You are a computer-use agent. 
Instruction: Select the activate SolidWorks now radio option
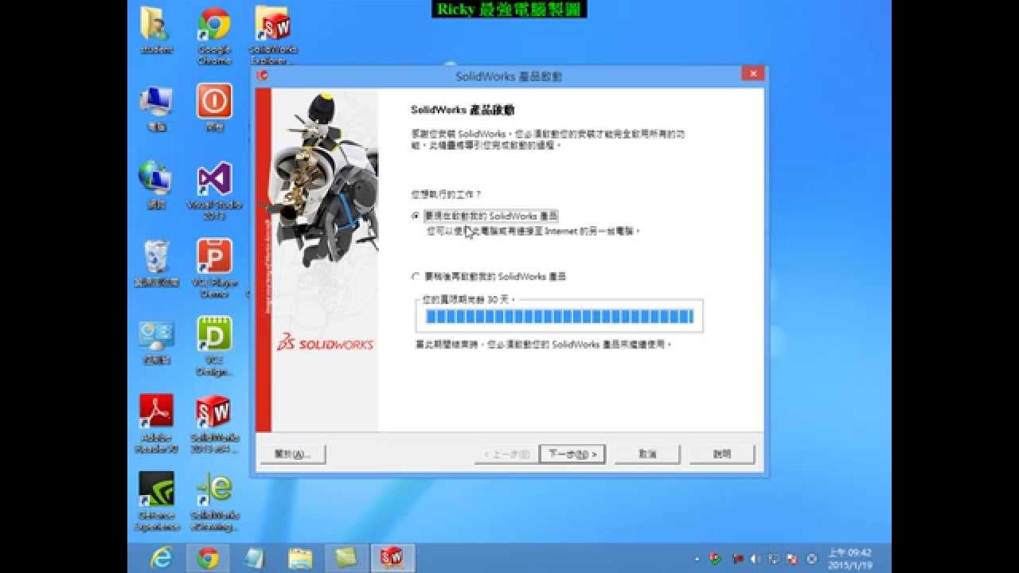pyautogui.click(x=416, y=216)
